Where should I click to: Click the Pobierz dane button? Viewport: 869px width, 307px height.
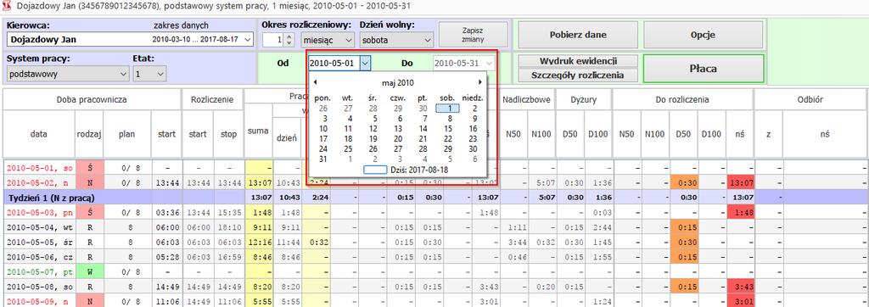[x=577, y=35]
